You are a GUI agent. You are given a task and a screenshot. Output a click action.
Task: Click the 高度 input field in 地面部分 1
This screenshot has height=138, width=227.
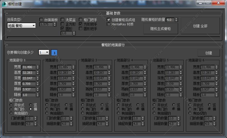(29, 73)
